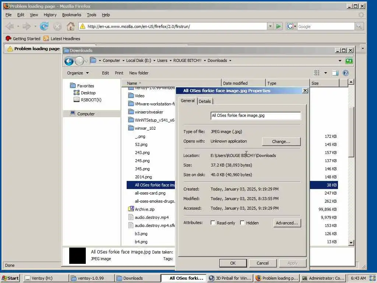Click Firefox Back arrow button
The width and height of the screenshot is (377, 283).
click(10, 26)
